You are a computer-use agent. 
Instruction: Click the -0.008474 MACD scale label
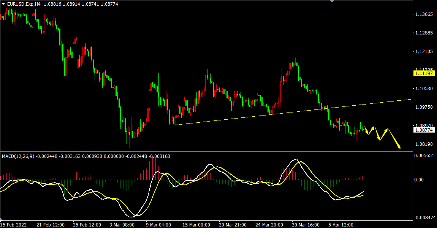point(424,218)
